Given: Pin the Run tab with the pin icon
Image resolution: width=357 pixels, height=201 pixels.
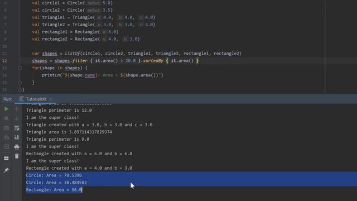Looking at the screenshot, I should pyautogui.click(x=6, y=170).
